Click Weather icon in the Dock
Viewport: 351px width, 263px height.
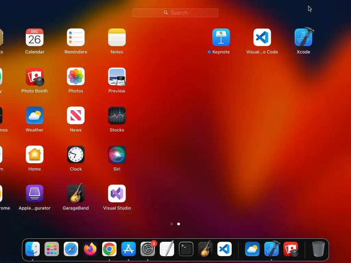(x=252, y=249)
